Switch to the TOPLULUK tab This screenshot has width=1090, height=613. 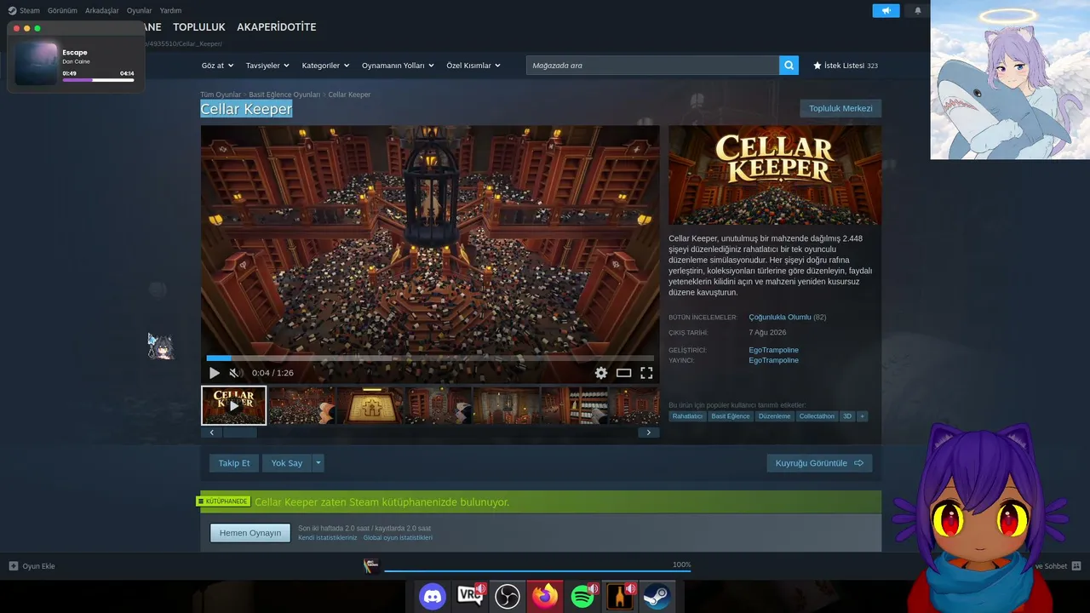pos(199,27)
